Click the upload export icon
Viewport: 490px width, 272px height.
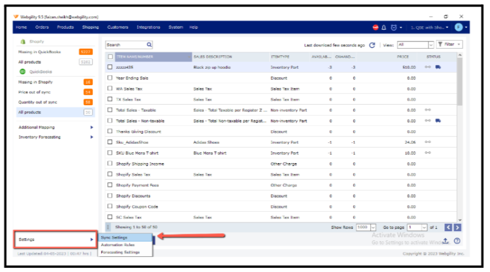446,241
